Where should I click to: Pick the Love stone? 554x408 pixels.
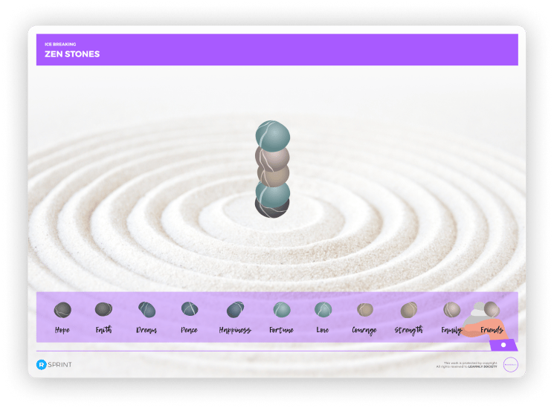pyautogui.click(x=323, y=309)
